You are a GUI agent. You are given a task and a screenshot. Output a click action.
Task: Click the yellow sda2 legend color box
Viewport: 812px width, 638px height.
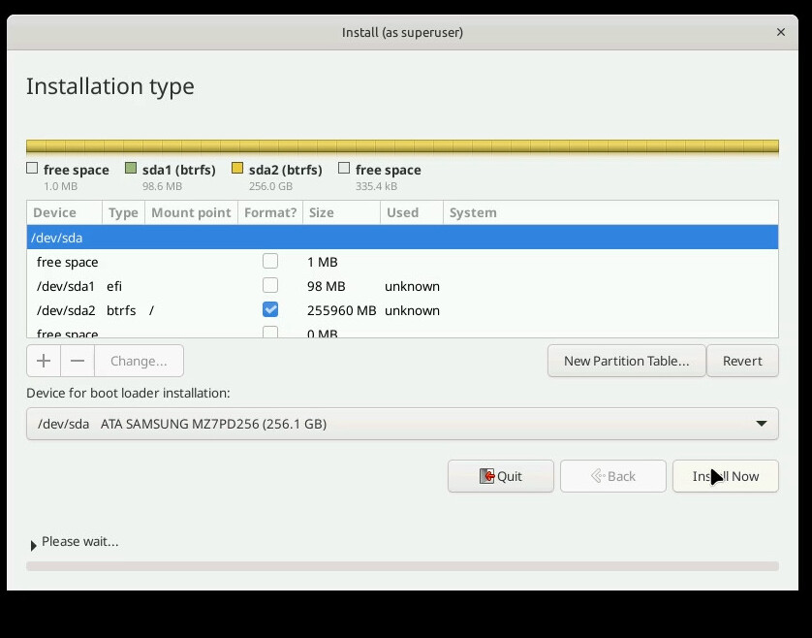point(237,169)
